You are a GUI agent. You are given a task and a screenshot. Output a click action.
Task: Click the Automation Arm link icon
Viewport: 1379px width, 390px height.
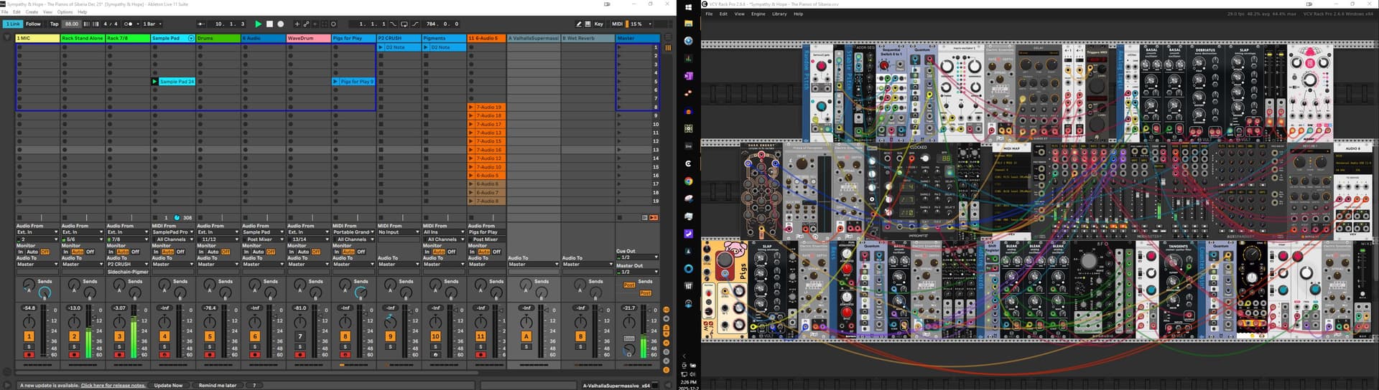point(307,24)
